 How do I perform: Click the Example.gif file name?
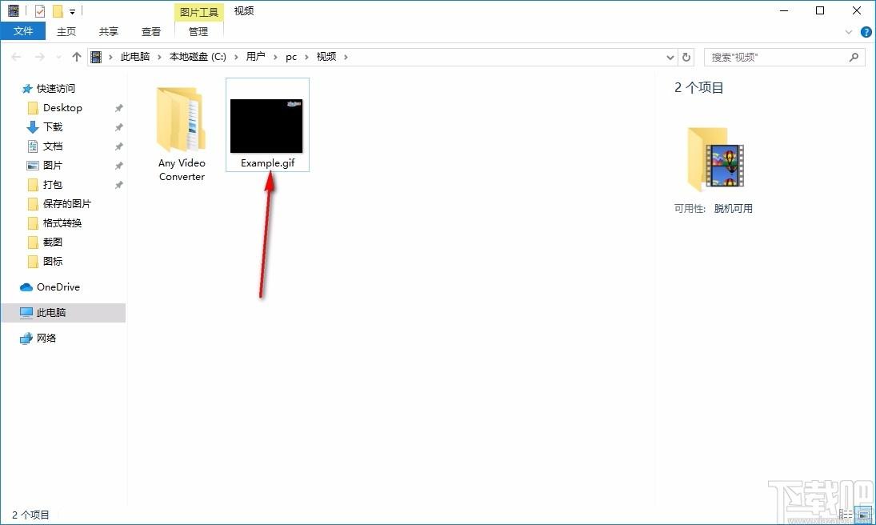click(x=268, y=163)
